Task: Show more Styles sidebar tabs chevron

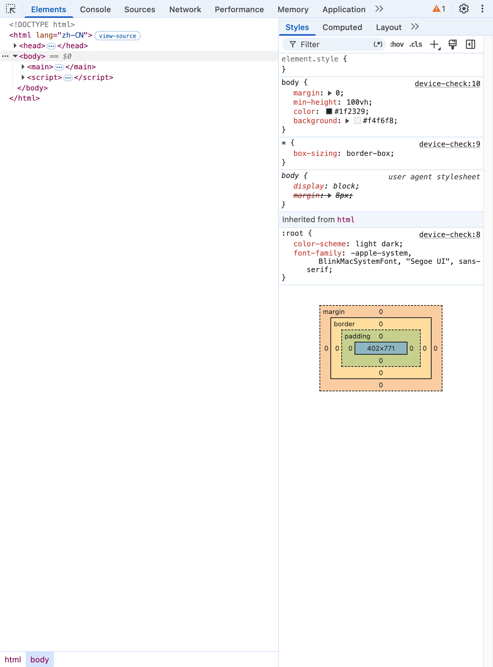Action: (x=415, y=27)
